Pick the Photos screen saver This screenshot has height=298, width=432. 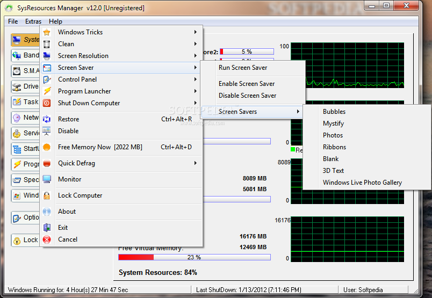coord(366,135)
